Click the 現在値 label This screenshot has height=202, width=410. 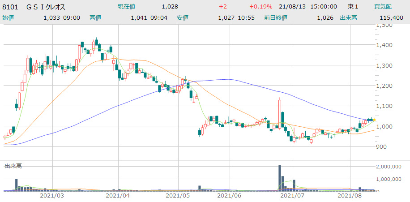[127, 7]
